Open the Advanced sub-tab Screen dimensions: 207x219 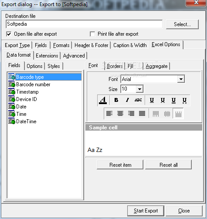coord(74,56)
